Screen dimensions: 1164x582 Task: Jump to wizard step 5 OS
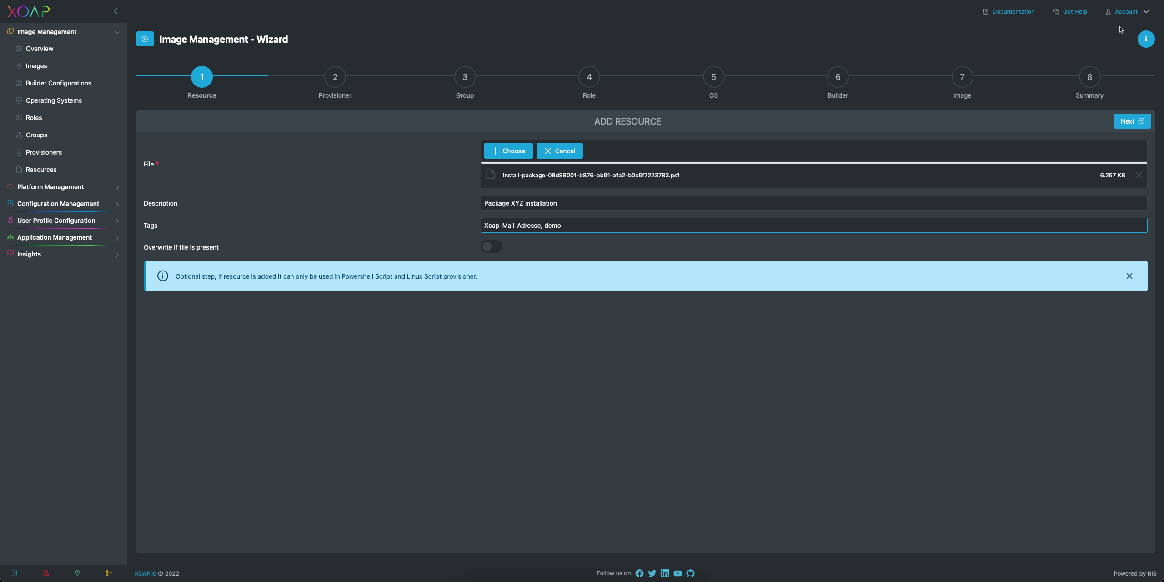713,77
